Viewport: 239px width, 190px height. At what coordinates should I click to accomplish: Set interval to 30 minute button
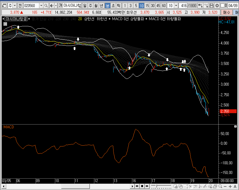point(153,6)
